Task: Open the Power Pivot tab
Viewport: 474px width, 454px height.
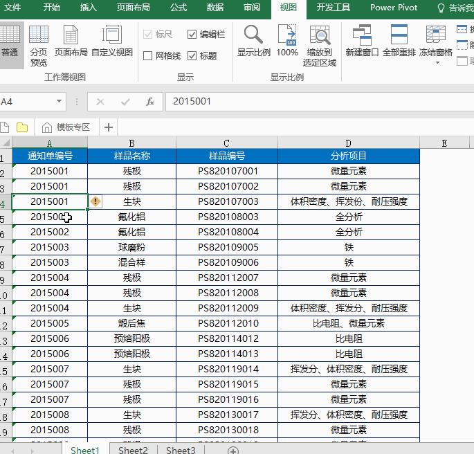Action: [394, 8]
